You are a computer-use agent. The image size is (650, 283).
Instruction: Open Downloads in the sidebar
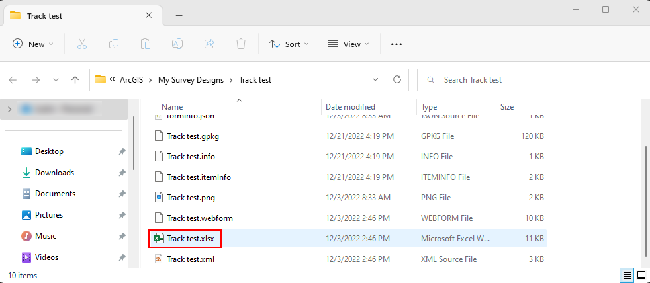[54, 173]
